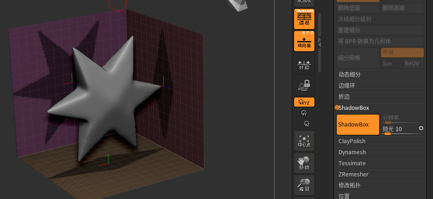
Task: Select the Z-axis rotation icon
Action: click(x=307, y=124)
